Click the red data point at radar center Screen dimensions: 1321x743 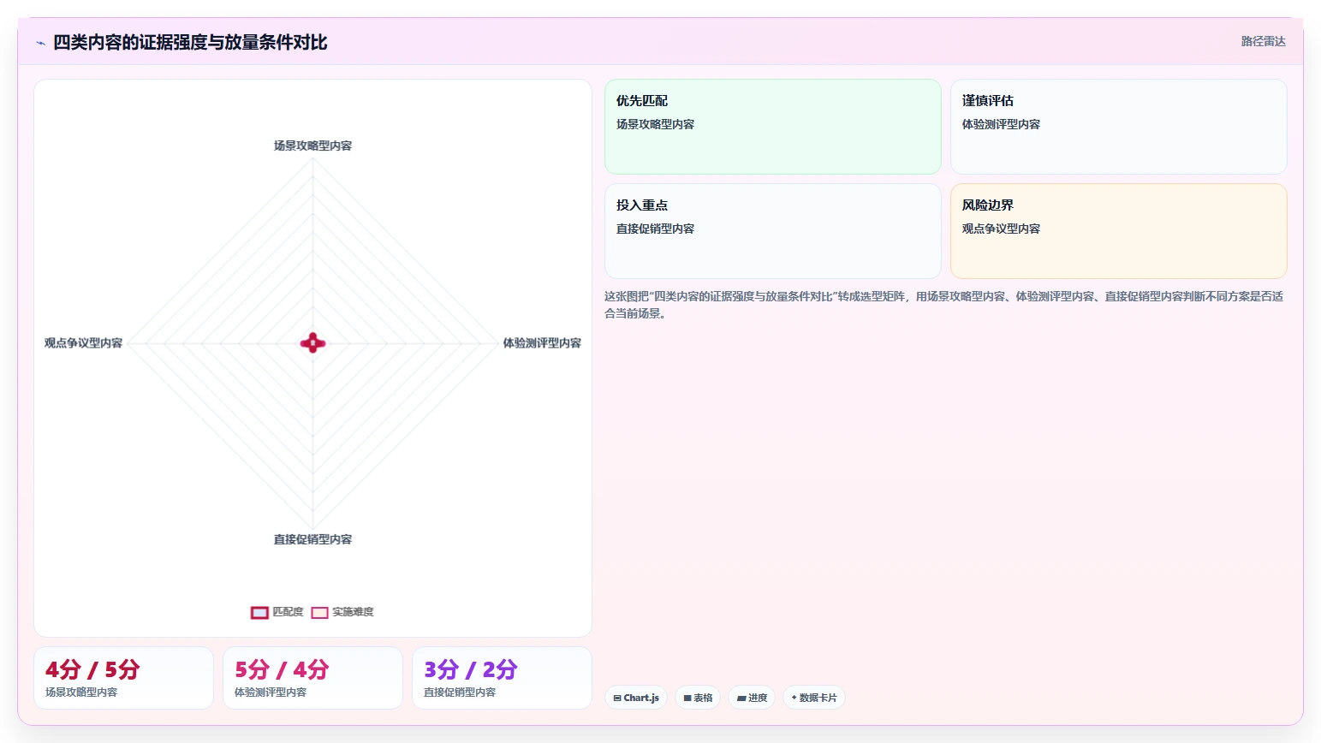coord(312,343)
